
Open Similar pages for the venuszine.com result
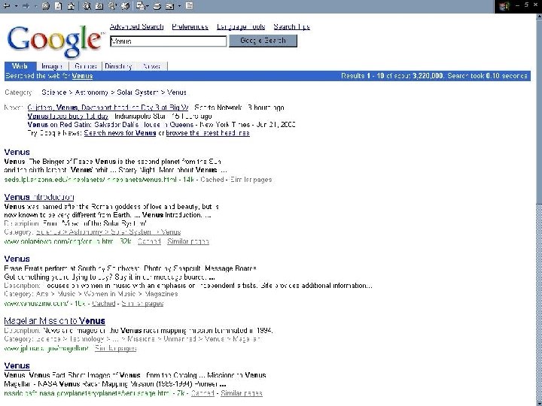pos(142,304)
